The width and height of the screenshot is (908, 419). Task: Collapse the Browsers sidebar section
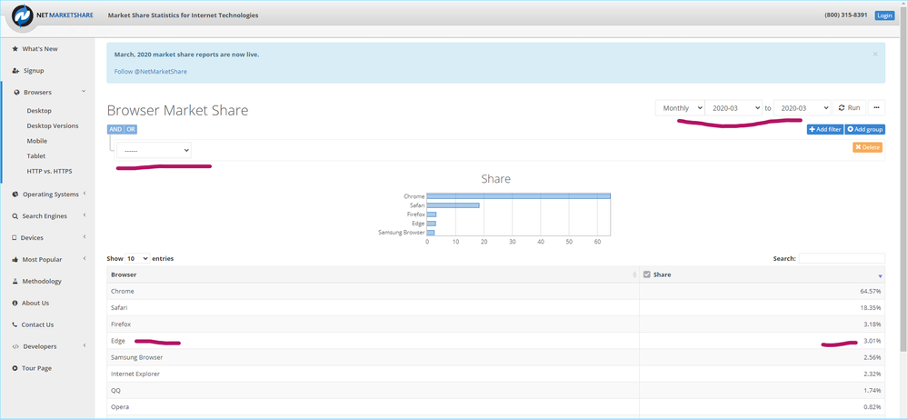click(x=84, y=92)
